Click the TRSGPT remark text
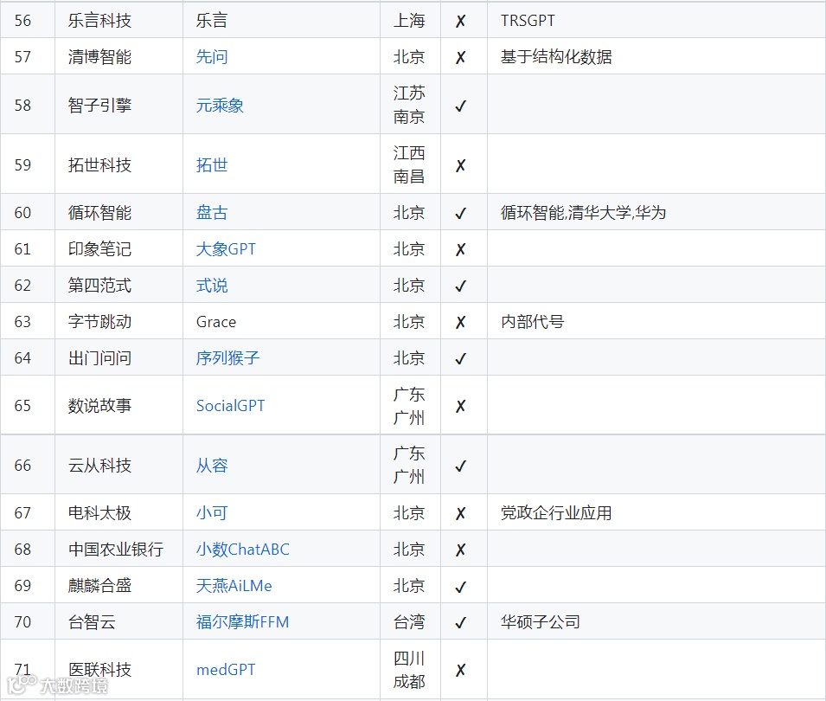The image size is (826, 701). coord(528,21)
